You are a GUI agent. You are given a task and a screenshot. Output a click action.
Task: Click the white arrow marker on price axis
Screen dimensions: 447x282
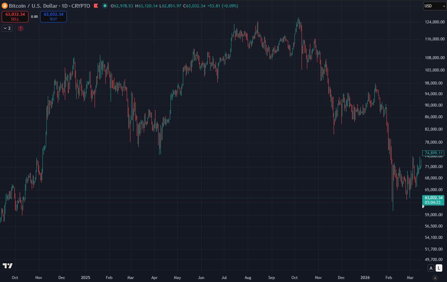424,206
